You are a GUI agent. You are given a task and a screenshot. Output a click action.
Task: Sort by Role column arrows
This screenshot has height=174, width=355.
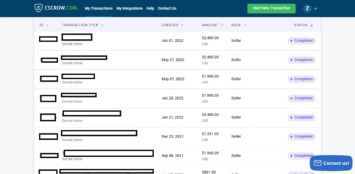tap(245, 25)
